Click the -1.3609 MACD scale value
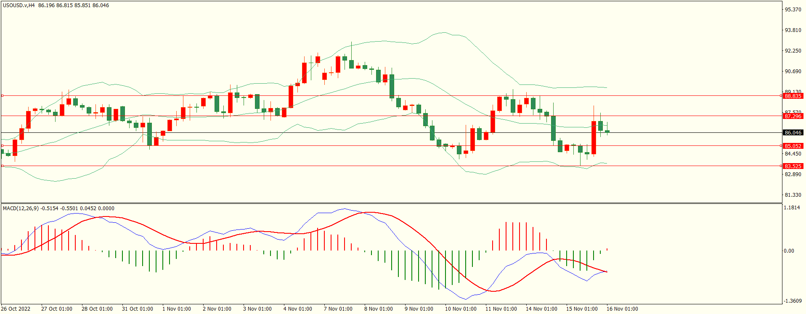This screenshot has height=314, width=806. point(792,301)
